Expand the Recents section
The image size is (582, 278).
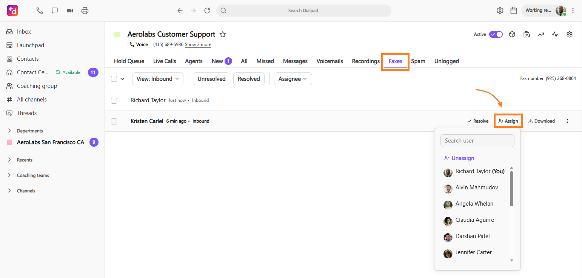(9, 160)
